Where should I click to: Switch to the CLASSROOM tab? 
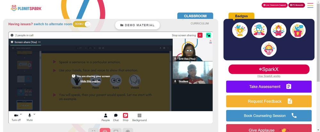[x=195, y=16]
